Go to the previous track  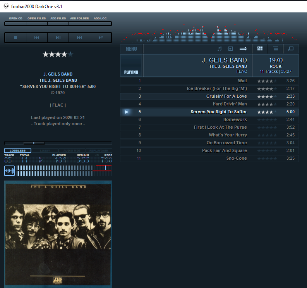click(x=37, y=38)
